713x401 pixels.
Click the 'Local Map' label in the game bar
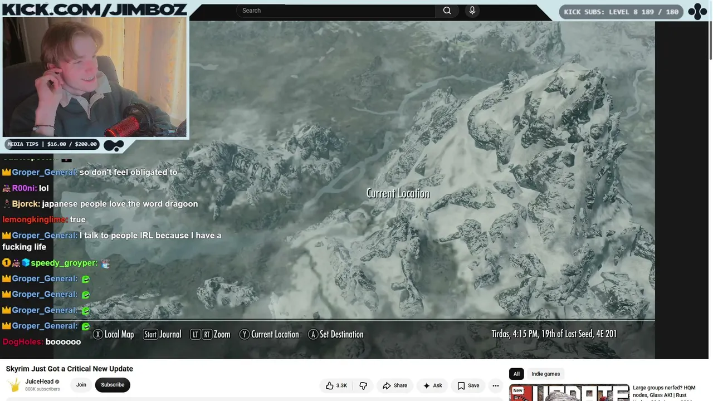pos(119,334)
